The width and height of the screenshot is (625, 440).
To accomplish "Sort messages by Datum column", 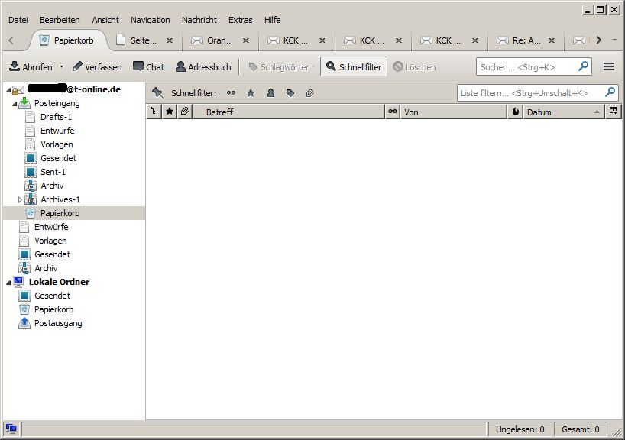I will 558,112.
